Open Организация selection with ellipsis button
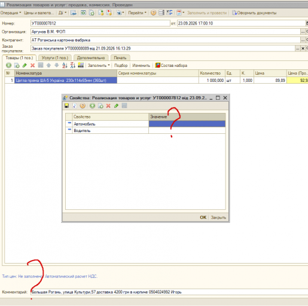The height and width of the screenshot is (306, 308). 303,32
